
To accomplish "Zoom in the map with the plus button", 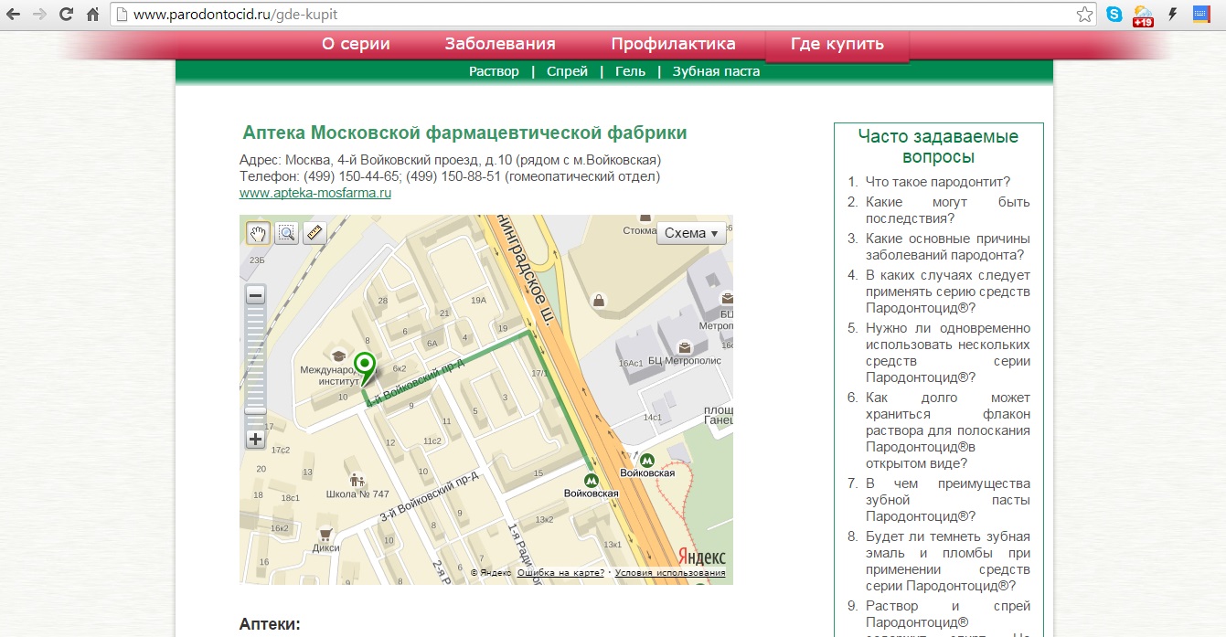I will (x=255, y=440).
